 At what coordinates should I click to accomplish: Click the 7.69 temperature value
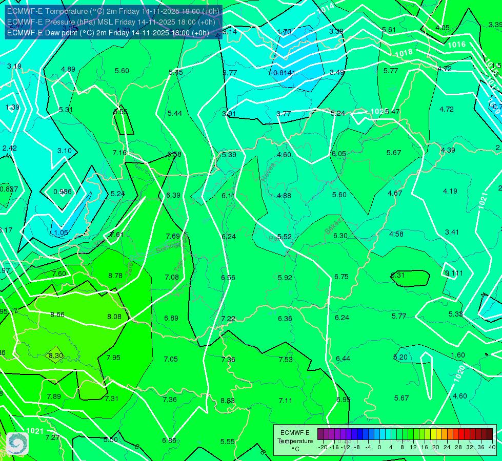173,236
